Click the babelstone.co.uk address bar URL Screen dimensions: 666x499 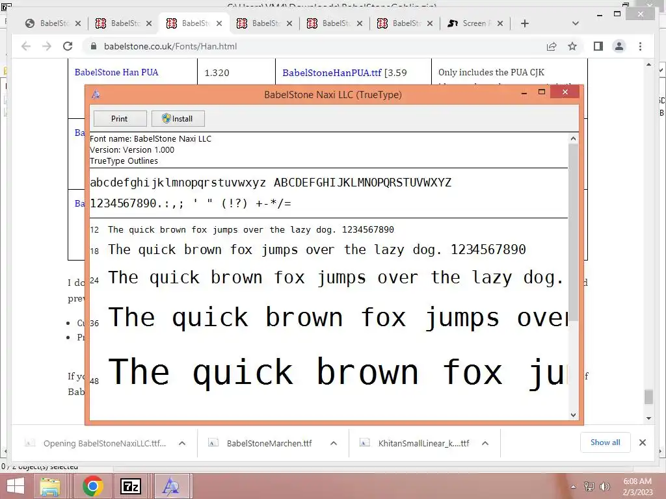point(170,46)
